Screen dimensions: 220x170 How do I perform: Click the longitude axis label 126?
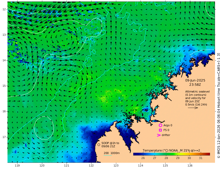pyautogui.click(x=190, y=166)
